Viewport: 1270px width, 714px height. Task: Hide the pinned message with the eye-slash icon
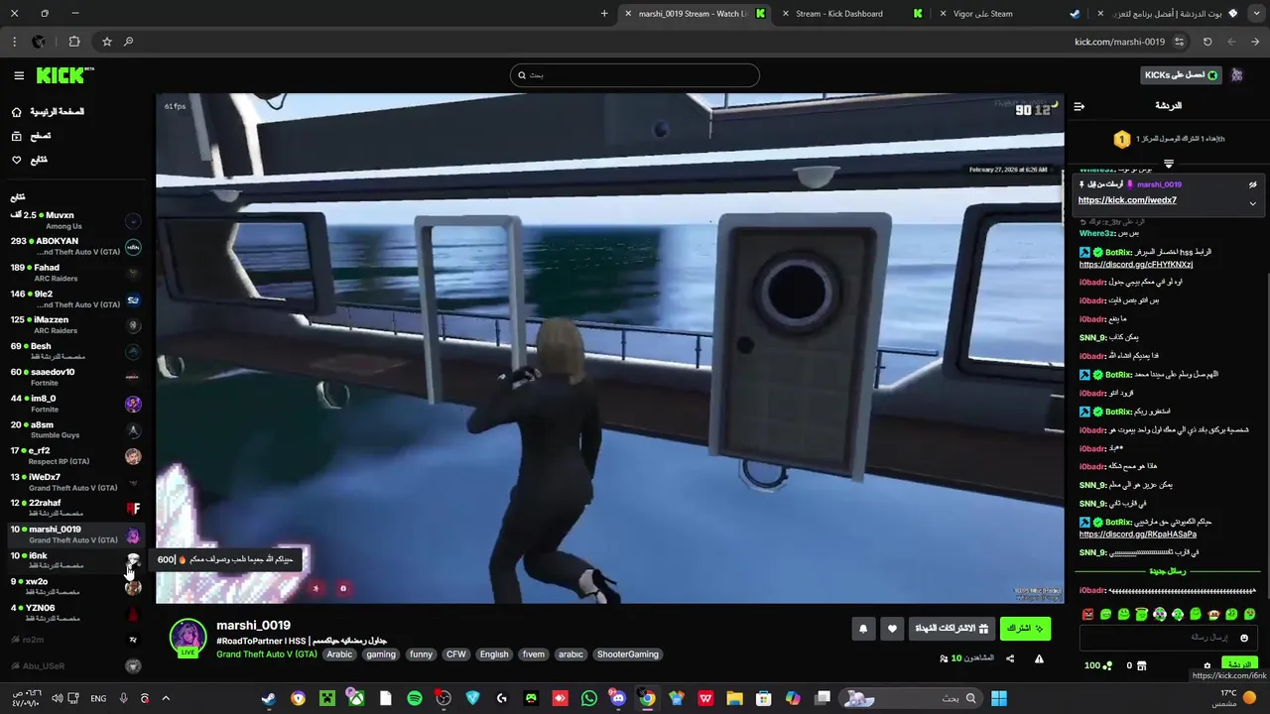1252,184
